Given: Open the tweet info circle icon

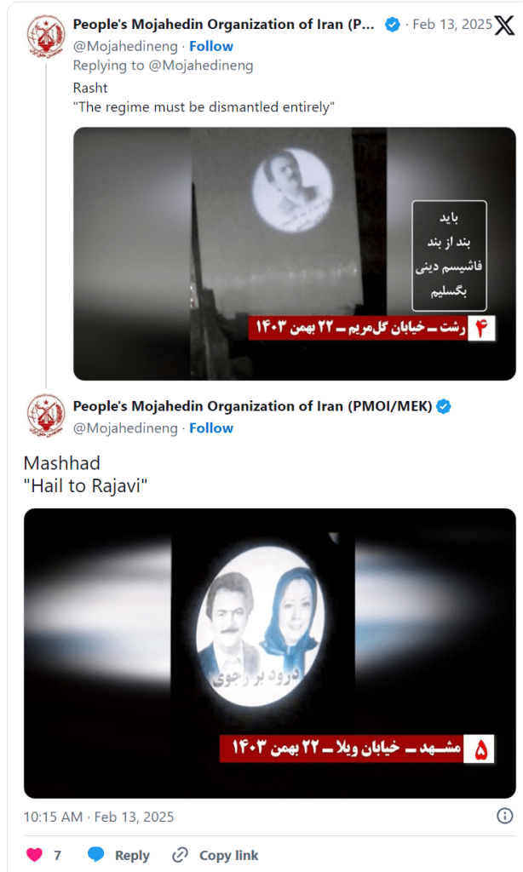Looking at the screenshot, I should [504, 816].
